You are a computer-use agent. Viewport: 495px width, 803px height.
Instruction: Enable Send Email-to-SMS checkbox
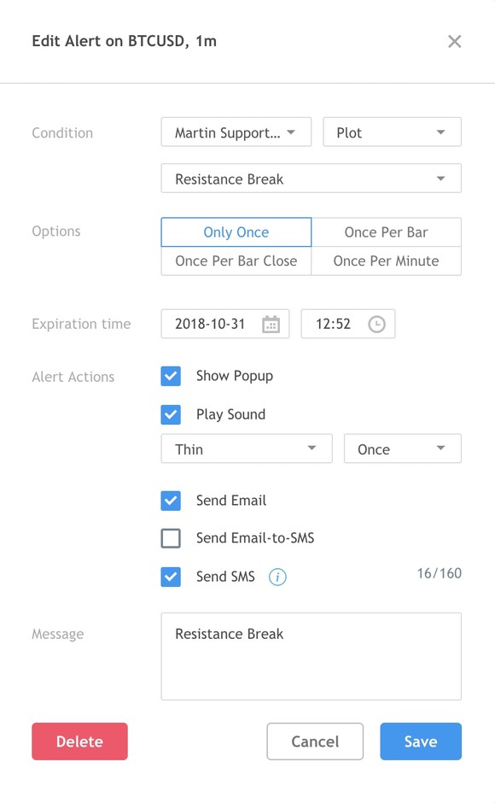coord(171,538)
